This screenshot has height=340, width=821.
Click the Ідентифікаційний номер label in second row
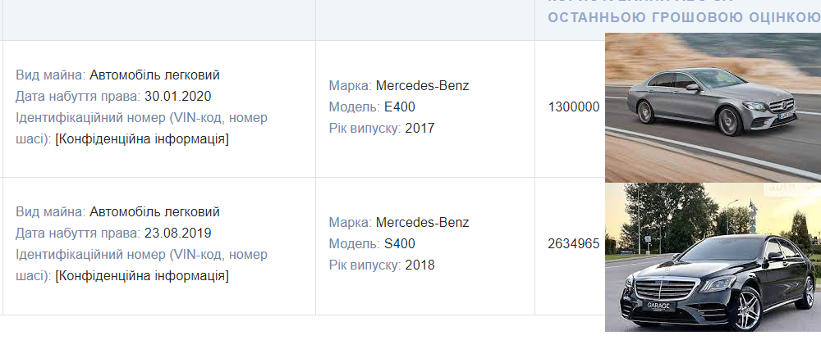point(141,265)
